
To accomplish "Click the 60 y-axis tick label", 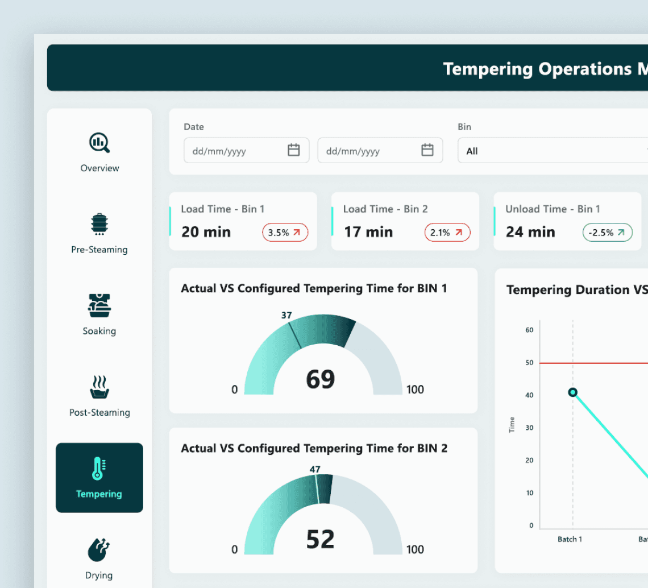I will click(529, 330).
